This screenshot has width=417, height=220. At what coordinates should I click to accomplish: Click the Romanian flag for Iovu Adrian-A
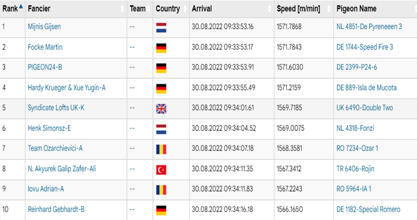(x=161, y=190)
